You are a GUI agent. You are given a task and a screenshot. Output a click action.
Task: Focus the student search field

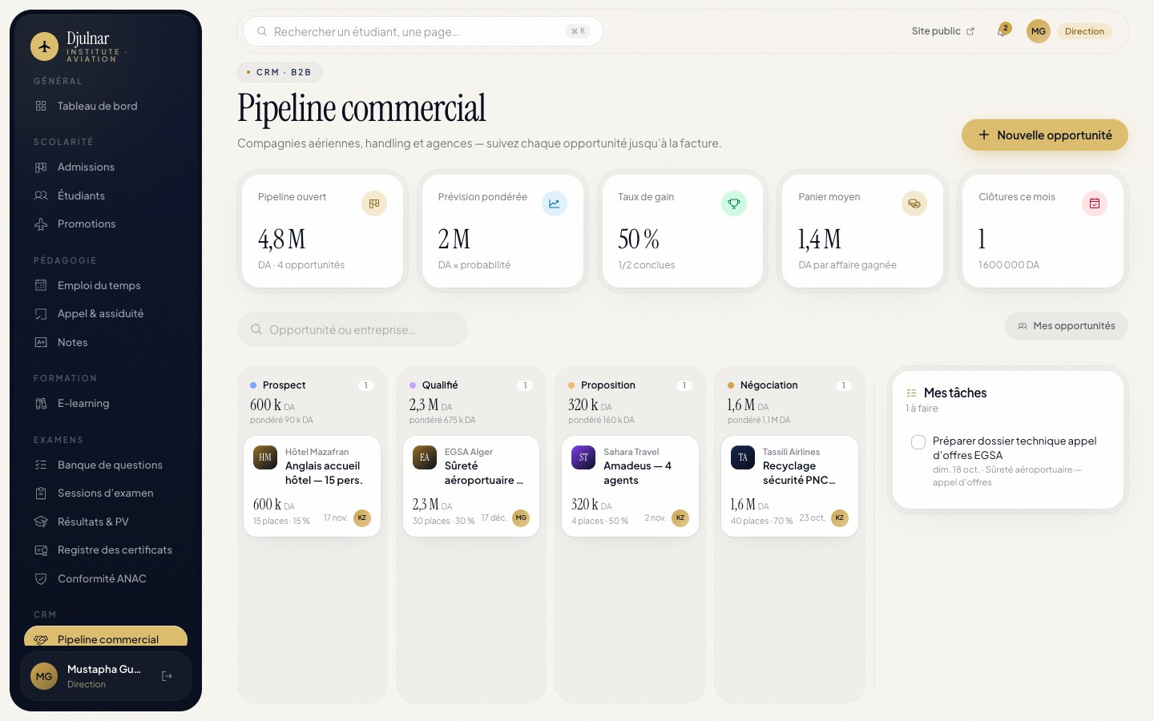coord(423,31)
